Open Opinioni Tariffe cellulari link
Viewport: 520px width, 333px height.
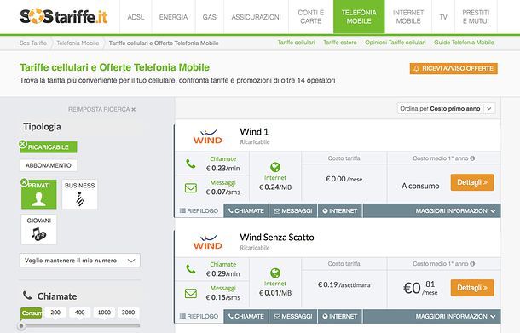395,43
